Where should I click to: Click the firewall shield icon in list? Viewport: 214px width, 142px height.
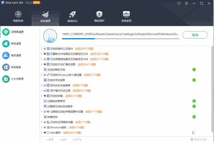(x=48, y=75)
